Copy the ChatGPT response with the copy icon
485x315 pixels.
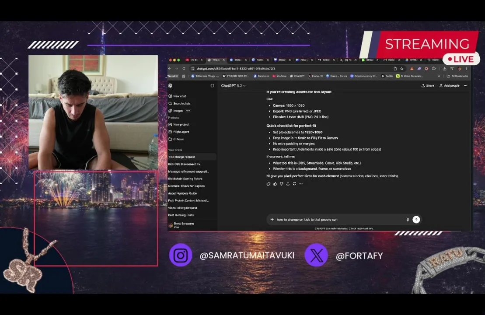point(268,184)
